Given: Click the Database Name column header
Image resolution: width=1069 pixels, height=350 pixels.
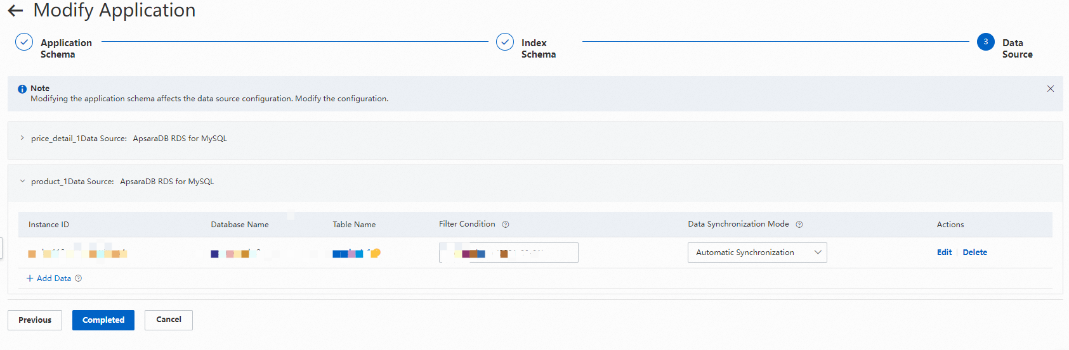Looking at the screenshot, I should click(x=240, y=225).
